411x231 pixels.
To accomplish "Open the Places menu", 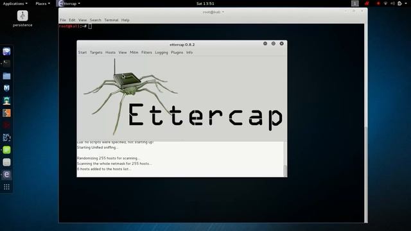I will 43,3.
